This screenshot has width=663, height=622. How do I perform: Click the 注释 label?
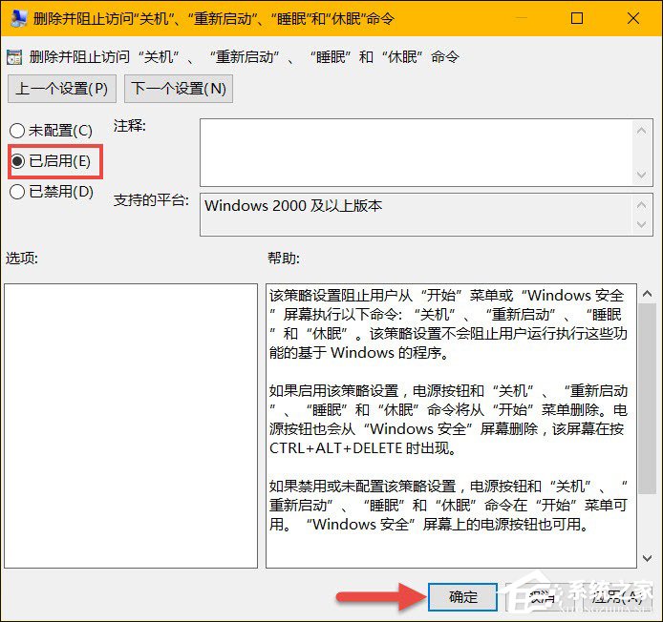tap(129, 126)
